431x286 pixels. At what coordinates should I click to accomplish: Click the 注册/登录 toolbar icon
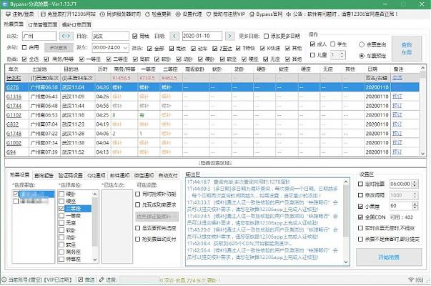[6, 14]
